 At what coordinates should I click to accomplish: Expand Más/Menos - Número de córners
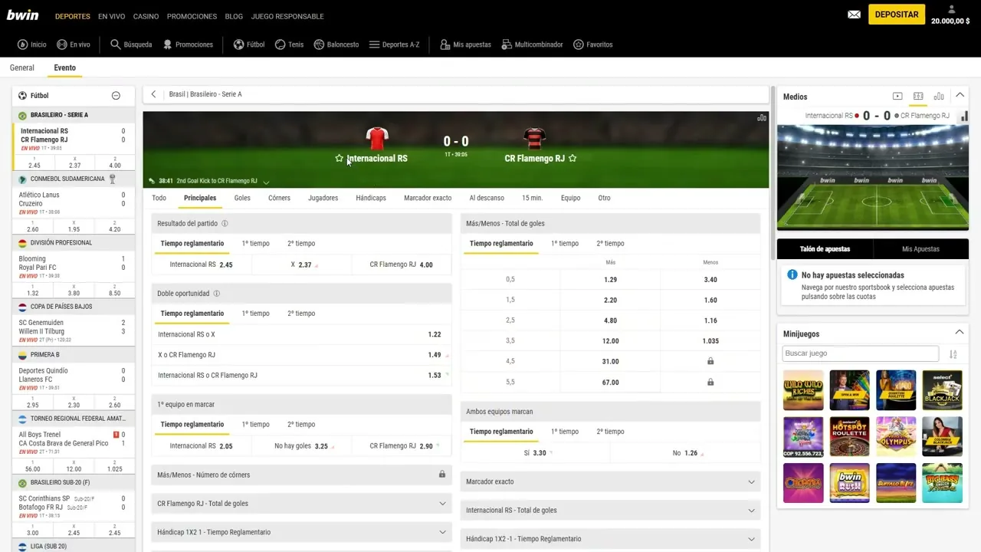point(301,475)
